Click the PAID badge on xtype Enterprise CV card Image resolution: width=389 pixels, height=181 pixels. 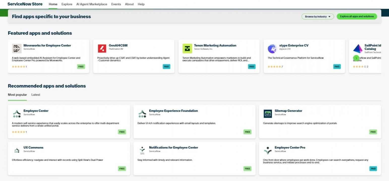click(337, 67)
